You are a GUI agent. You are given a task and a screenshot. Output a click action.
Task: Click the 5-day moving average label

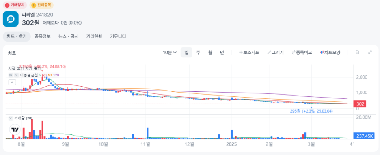click(x=40, y=75)
